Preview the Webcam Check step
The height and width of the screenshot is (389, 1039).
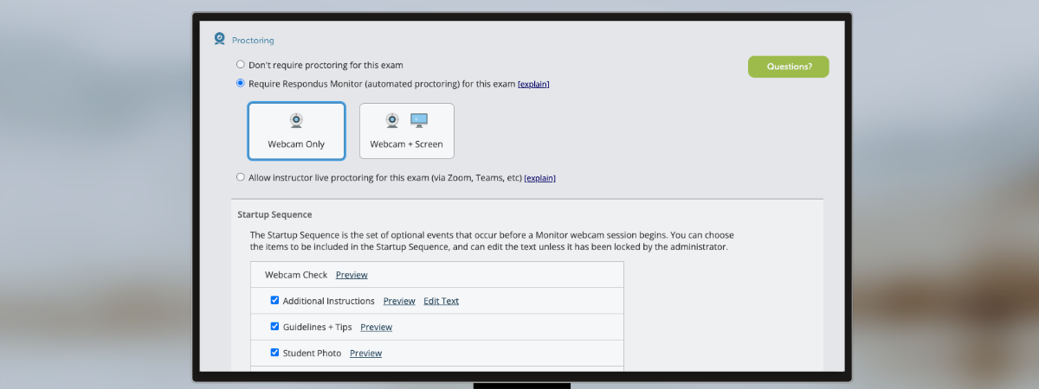pyautogui.click(x=352, y=275)
